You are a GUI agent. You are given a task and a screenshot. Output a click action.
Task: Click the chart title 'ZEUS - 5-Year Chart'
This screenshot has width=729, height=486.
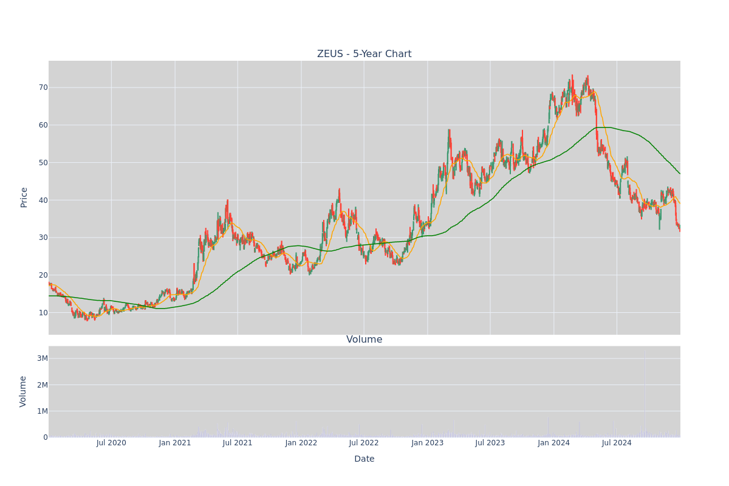point(364,54)
